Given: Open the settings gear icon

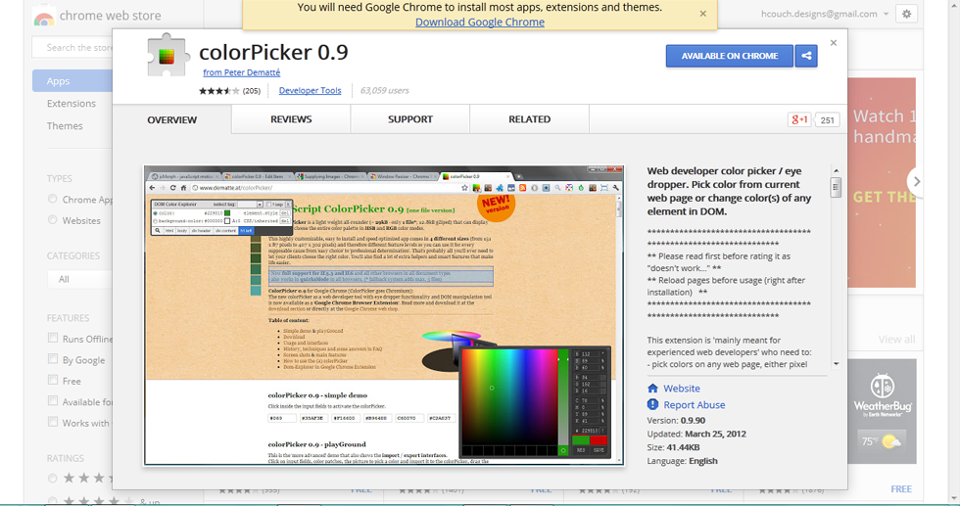Looking at the screenshot, I should click(x=906, y=14).
